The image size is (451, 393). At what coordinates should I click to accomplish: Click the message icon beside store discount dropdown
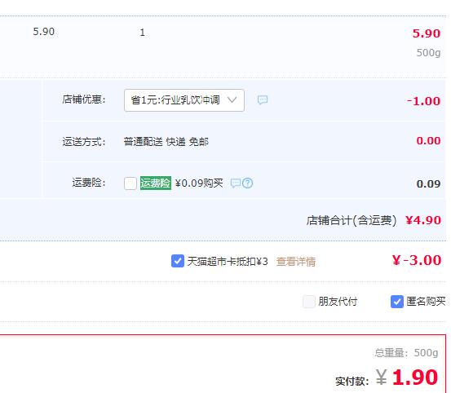(263, 100)
